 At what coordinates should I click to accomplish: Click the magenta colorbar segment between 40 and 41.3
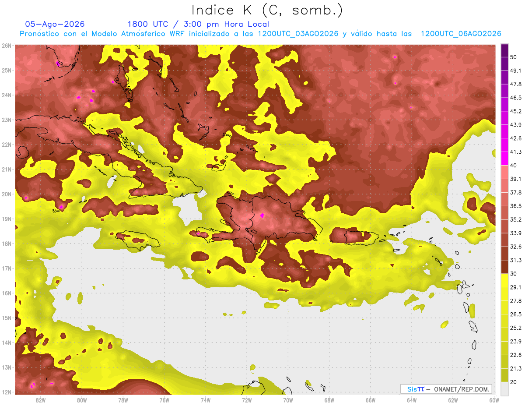point(504,159)
